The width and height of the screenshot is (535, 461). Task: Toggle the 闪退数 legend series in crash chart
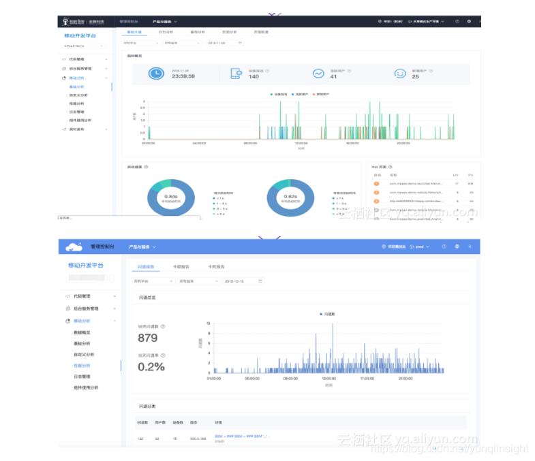pyautogui.click(x=327, y=314)
